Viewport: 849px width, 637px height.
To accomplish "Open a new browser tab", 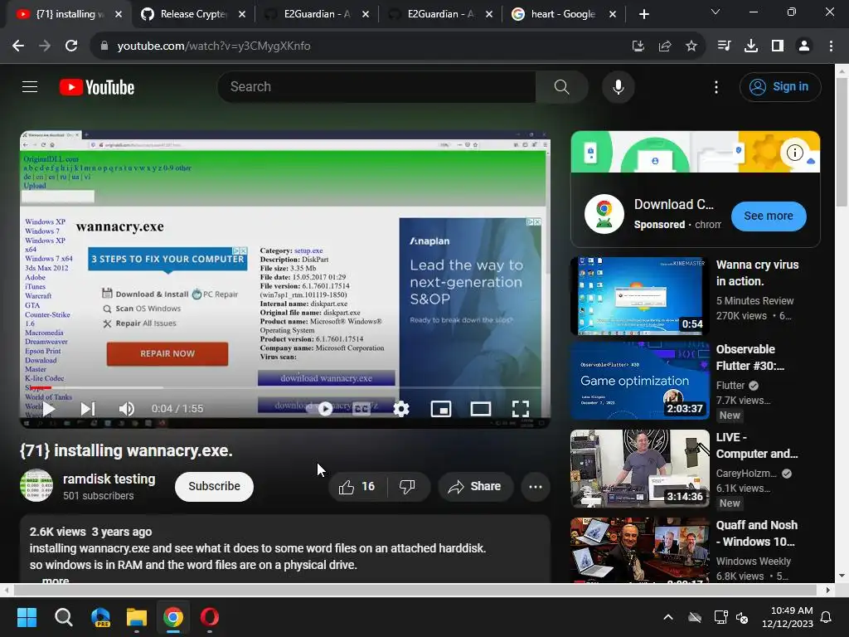I will (643, 14).
